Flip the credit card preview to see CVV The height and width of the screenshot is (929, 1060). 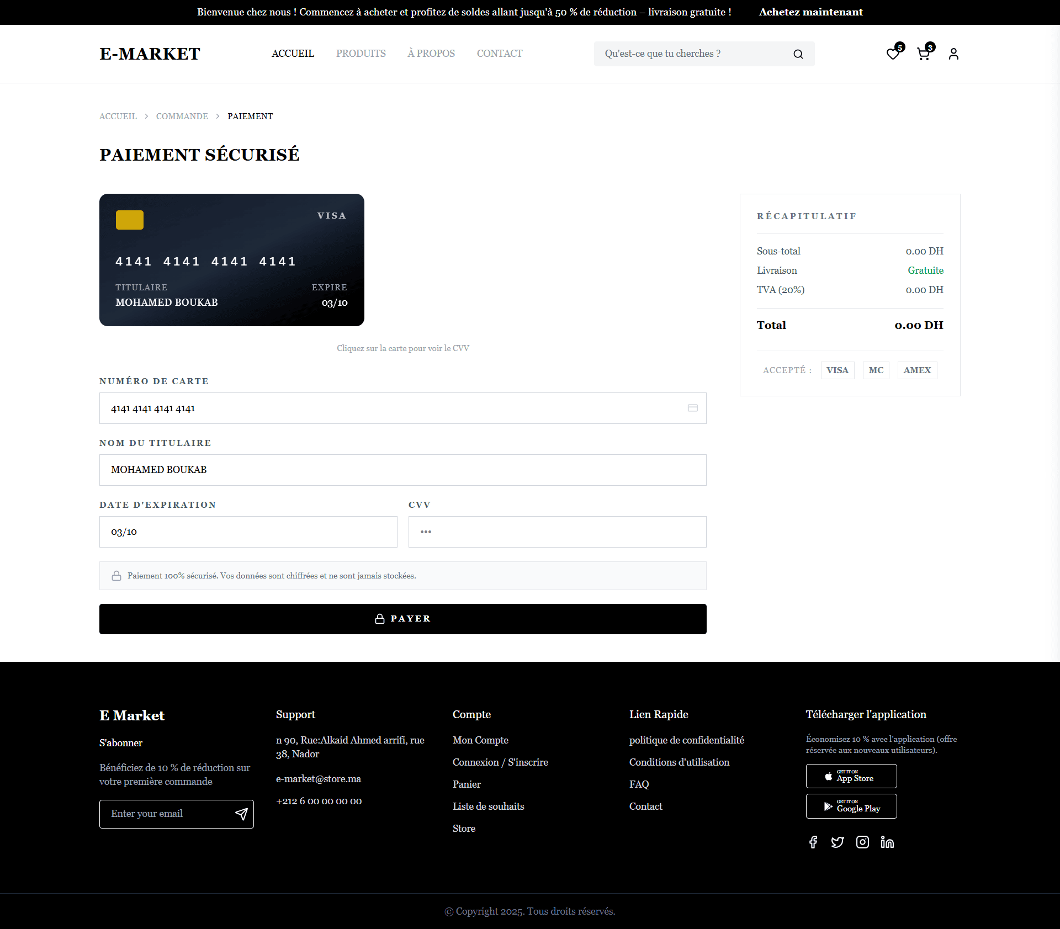click(x=232, y=260)
